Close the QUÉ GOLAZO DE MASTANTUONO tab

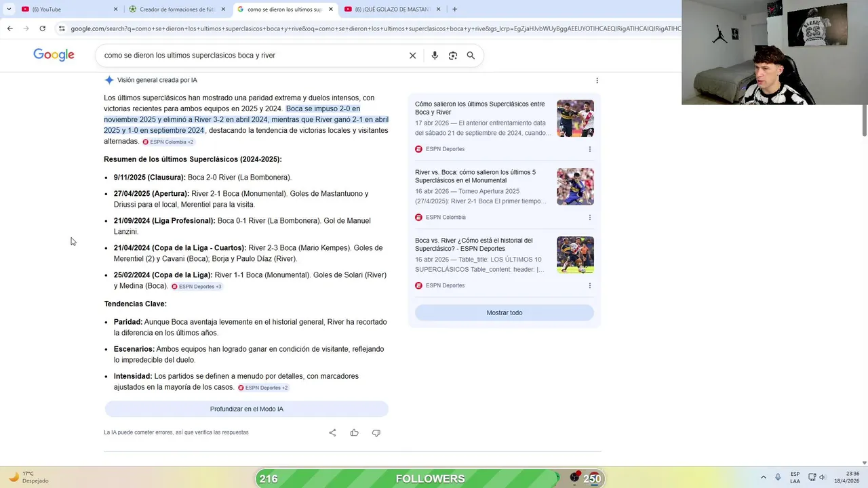coord(439,9)
